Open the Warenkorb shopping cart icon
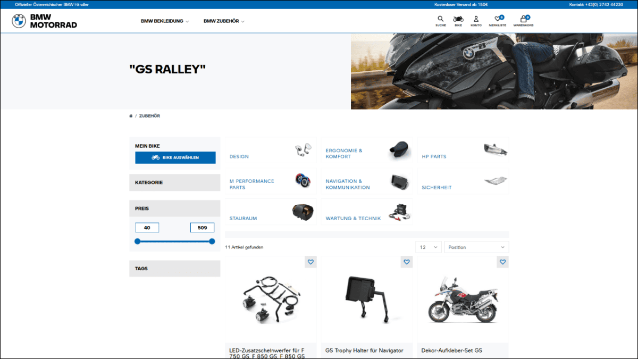This screenshot has width=638, height=359. 524,21
